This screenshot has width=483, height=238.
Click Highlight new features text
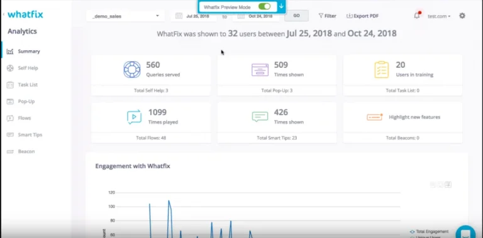[414, 117]
